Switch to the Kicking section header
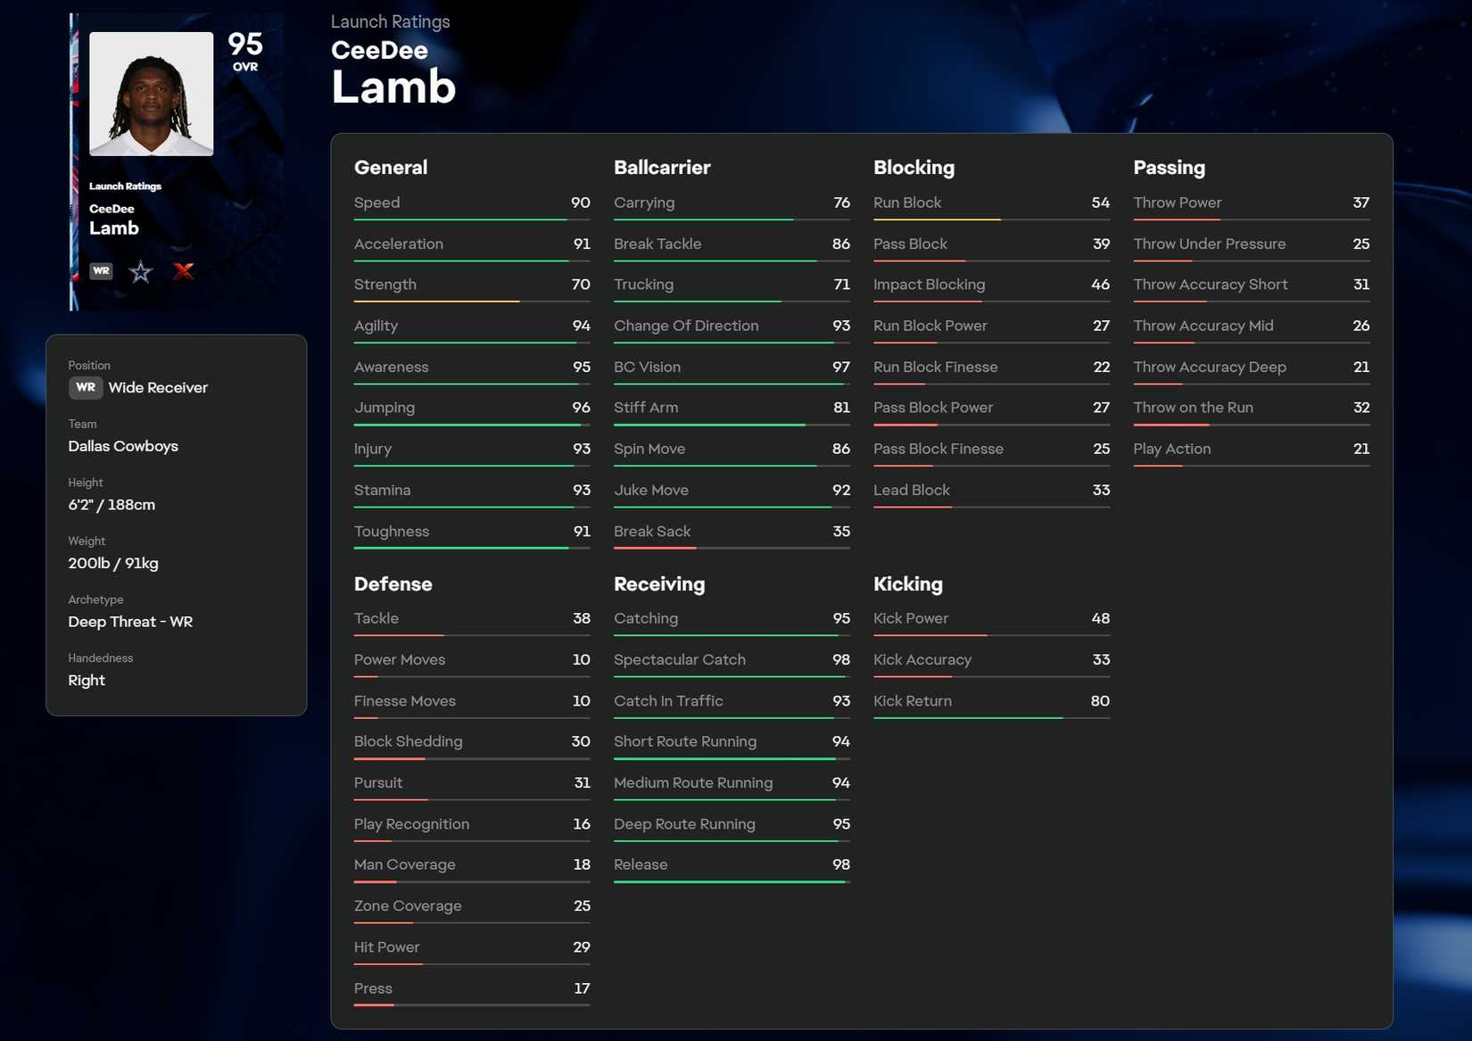 point(908,584)
